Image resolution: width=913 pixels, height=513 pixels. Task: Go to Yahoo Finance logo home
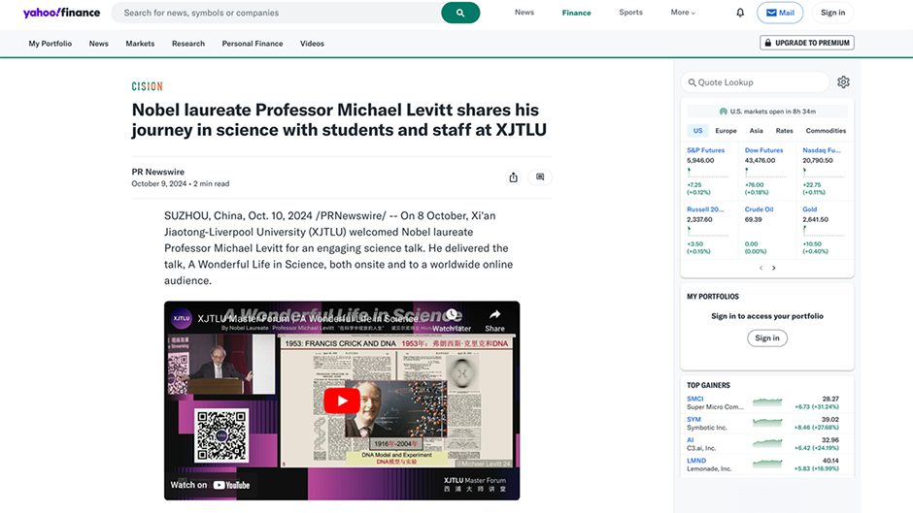point(62,13)
